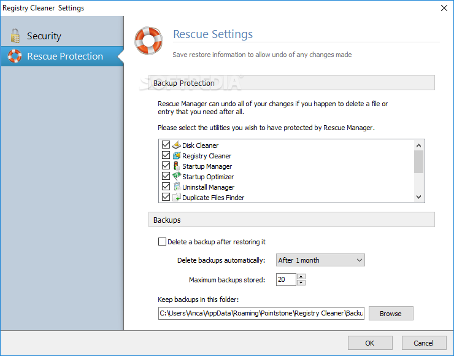Viewport: 454px width, 356px height.
Task: Browse for a backup folder
Action: coord(391,314)
